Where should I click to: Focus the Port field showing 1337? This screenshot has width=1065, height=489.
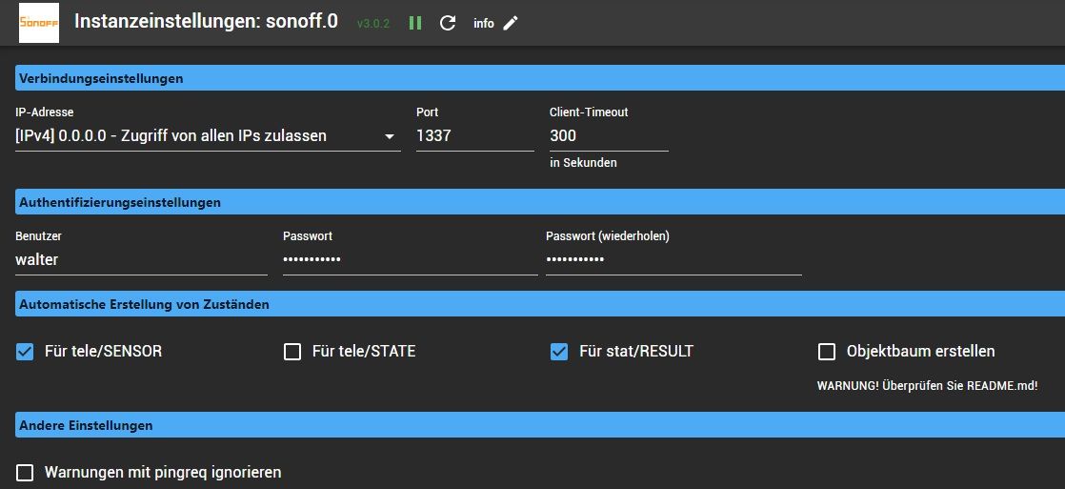[x=474, y=136]
